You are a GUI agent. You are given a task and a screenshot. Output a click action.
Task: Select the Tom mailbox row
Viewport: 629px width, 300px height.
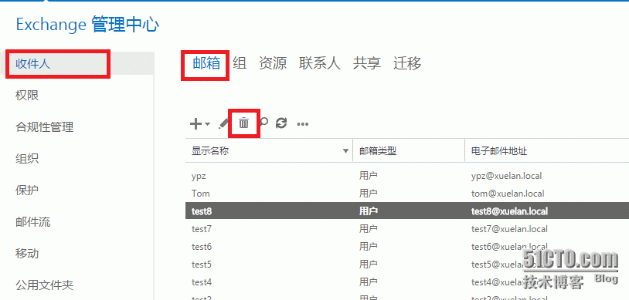pos(407,194)
